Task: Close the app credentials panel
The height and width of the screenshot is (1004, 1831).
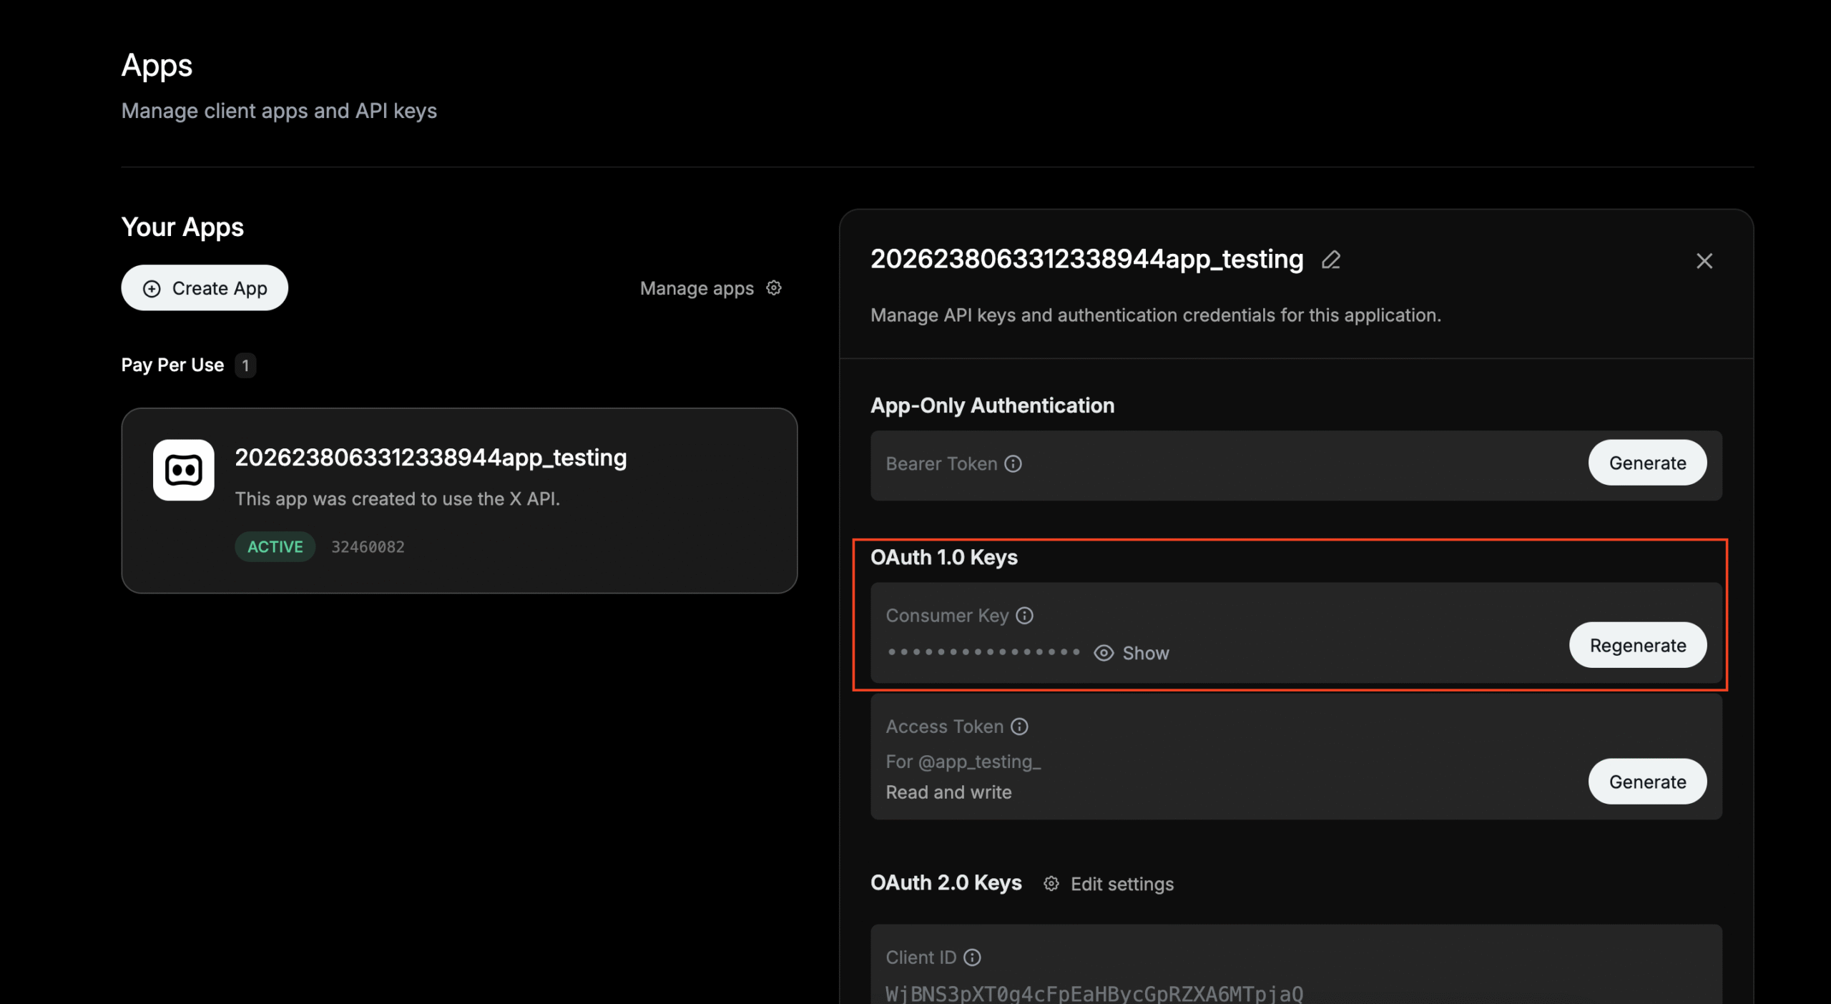Action: pyautogui.click(x=1704, y=261)
